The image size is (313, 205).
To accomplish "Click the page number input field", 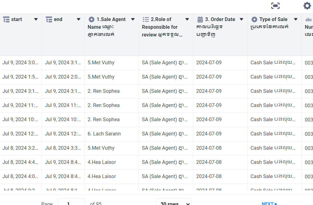I will tap(71, 202).
